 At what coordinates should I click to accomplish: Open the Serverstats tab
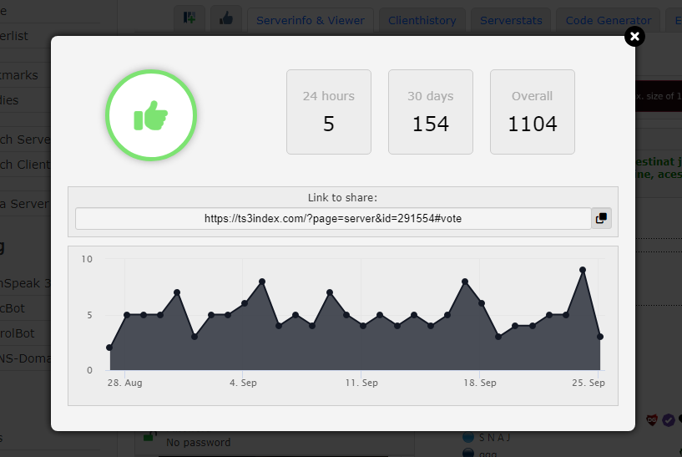(x=511, y=20)
